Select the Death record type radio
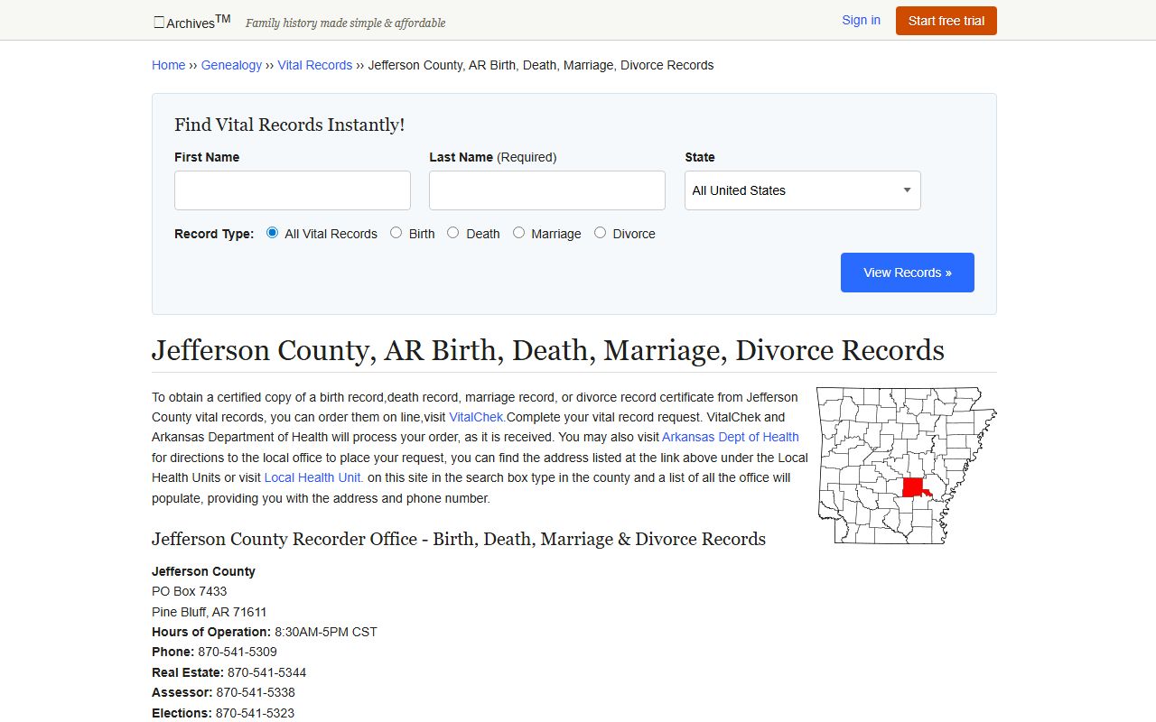This screenshot has width=1156, height=722. click(453, 233)
